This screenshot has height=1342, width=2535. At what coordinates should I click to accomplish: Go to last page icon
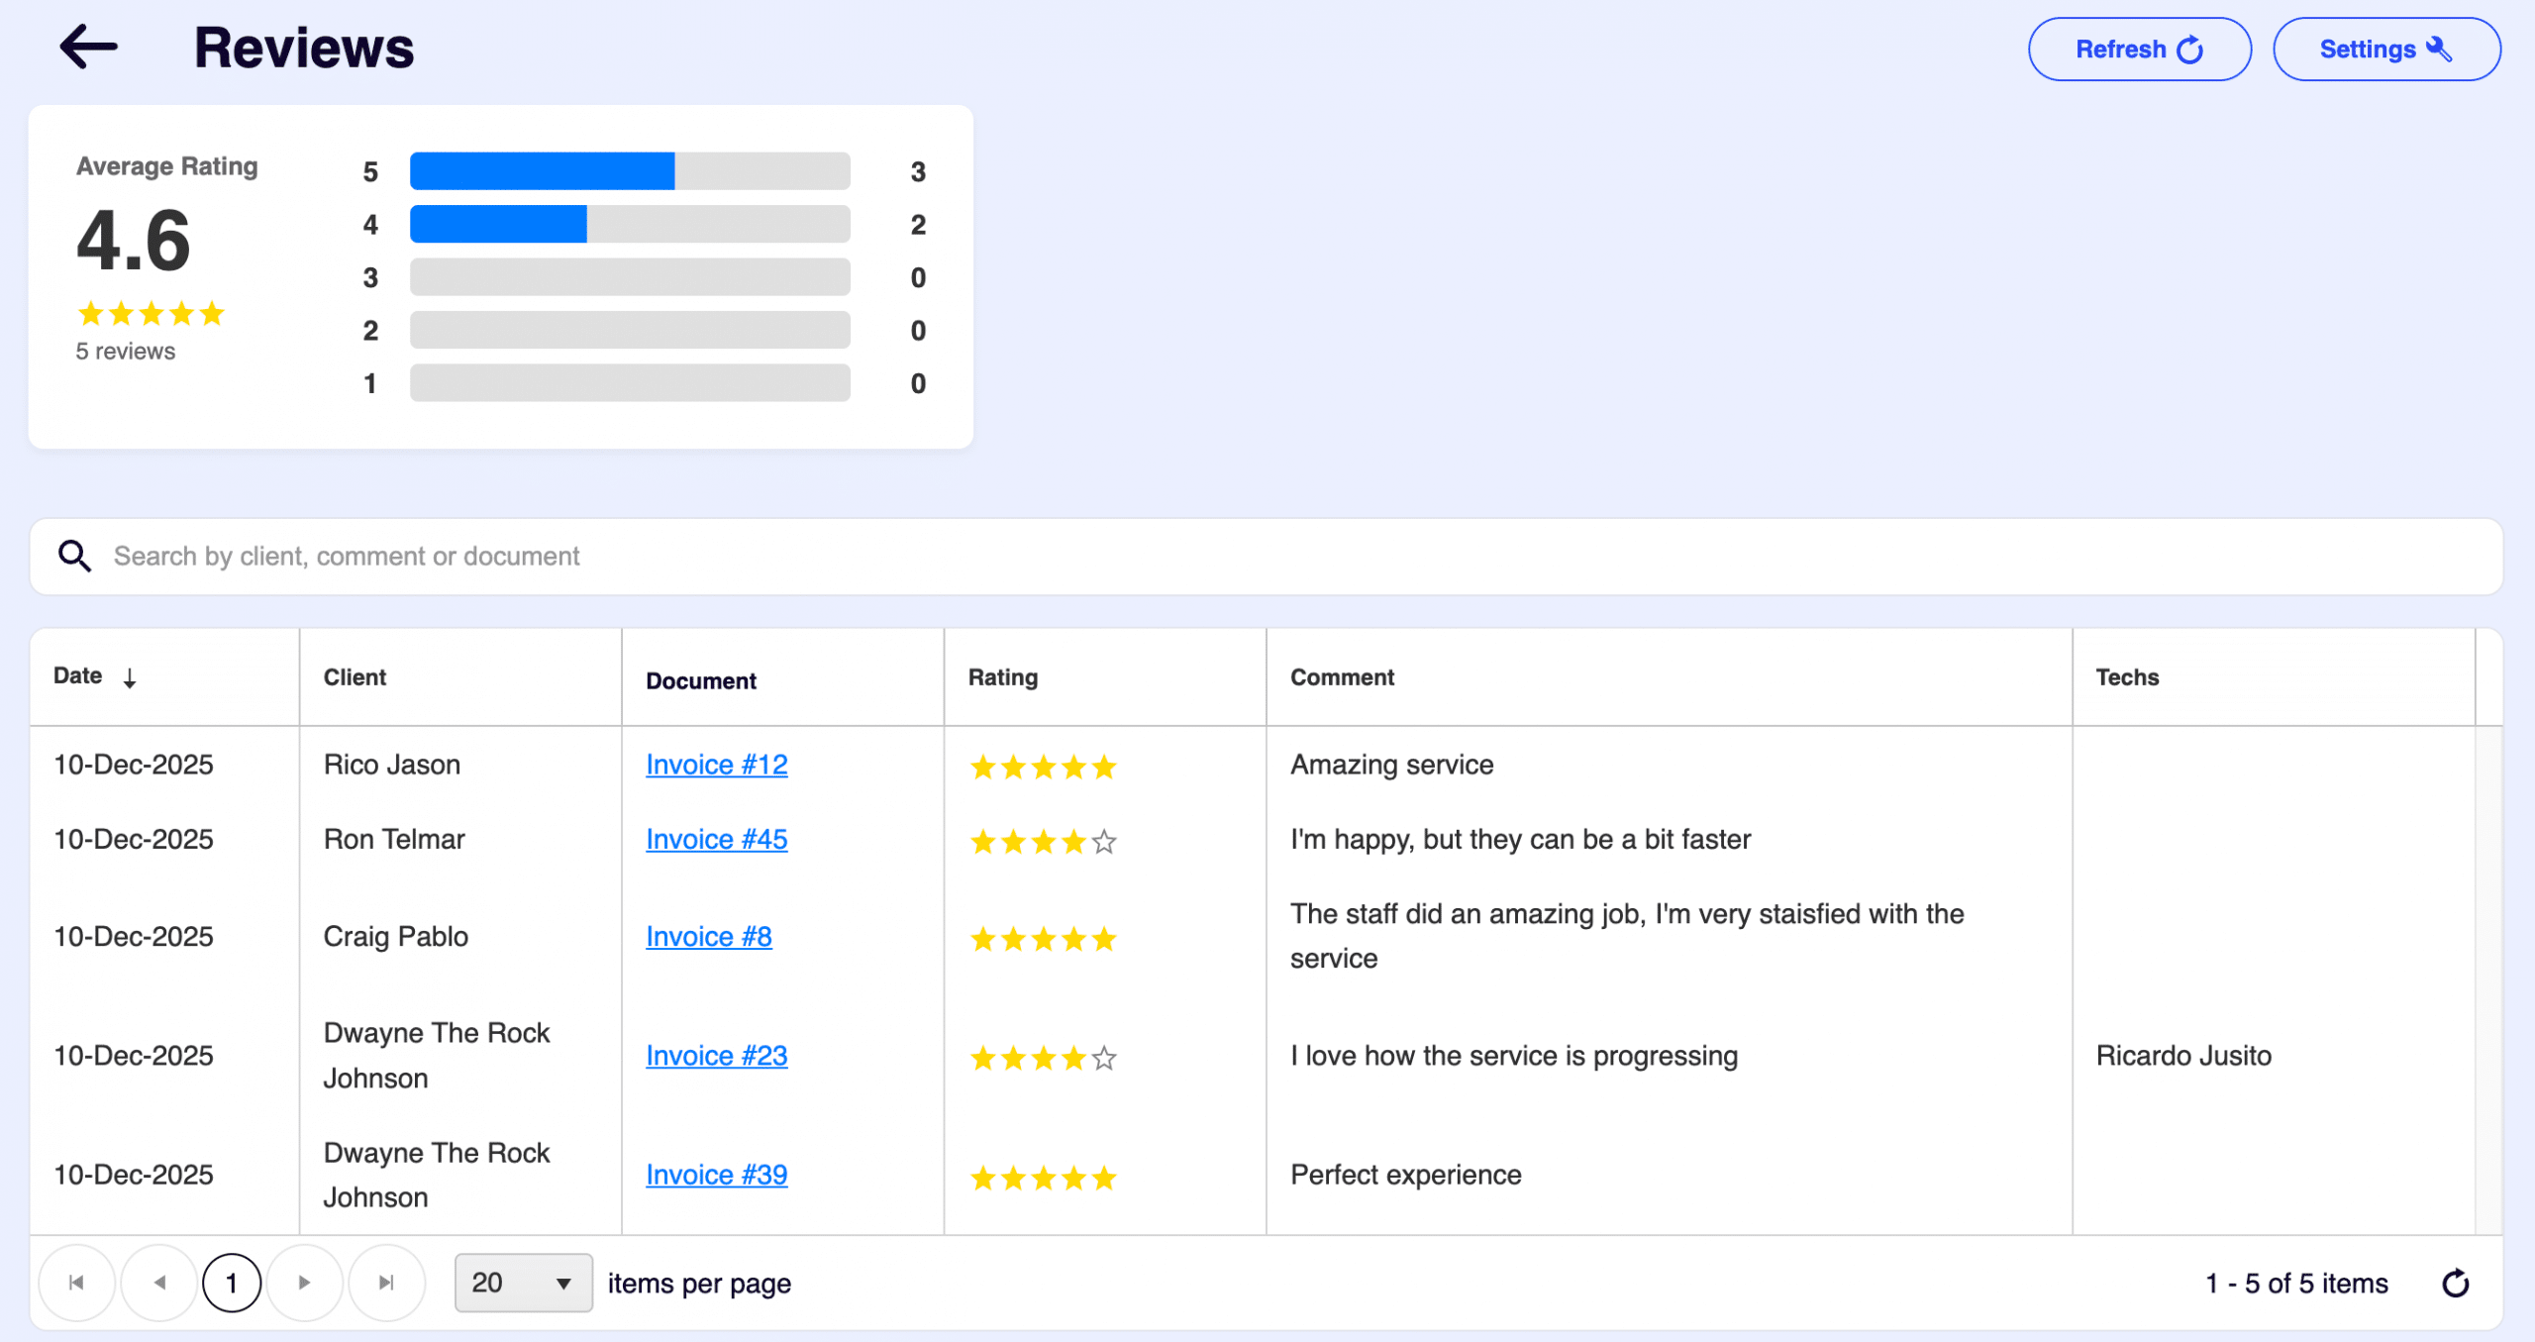tap(386, 1283)
